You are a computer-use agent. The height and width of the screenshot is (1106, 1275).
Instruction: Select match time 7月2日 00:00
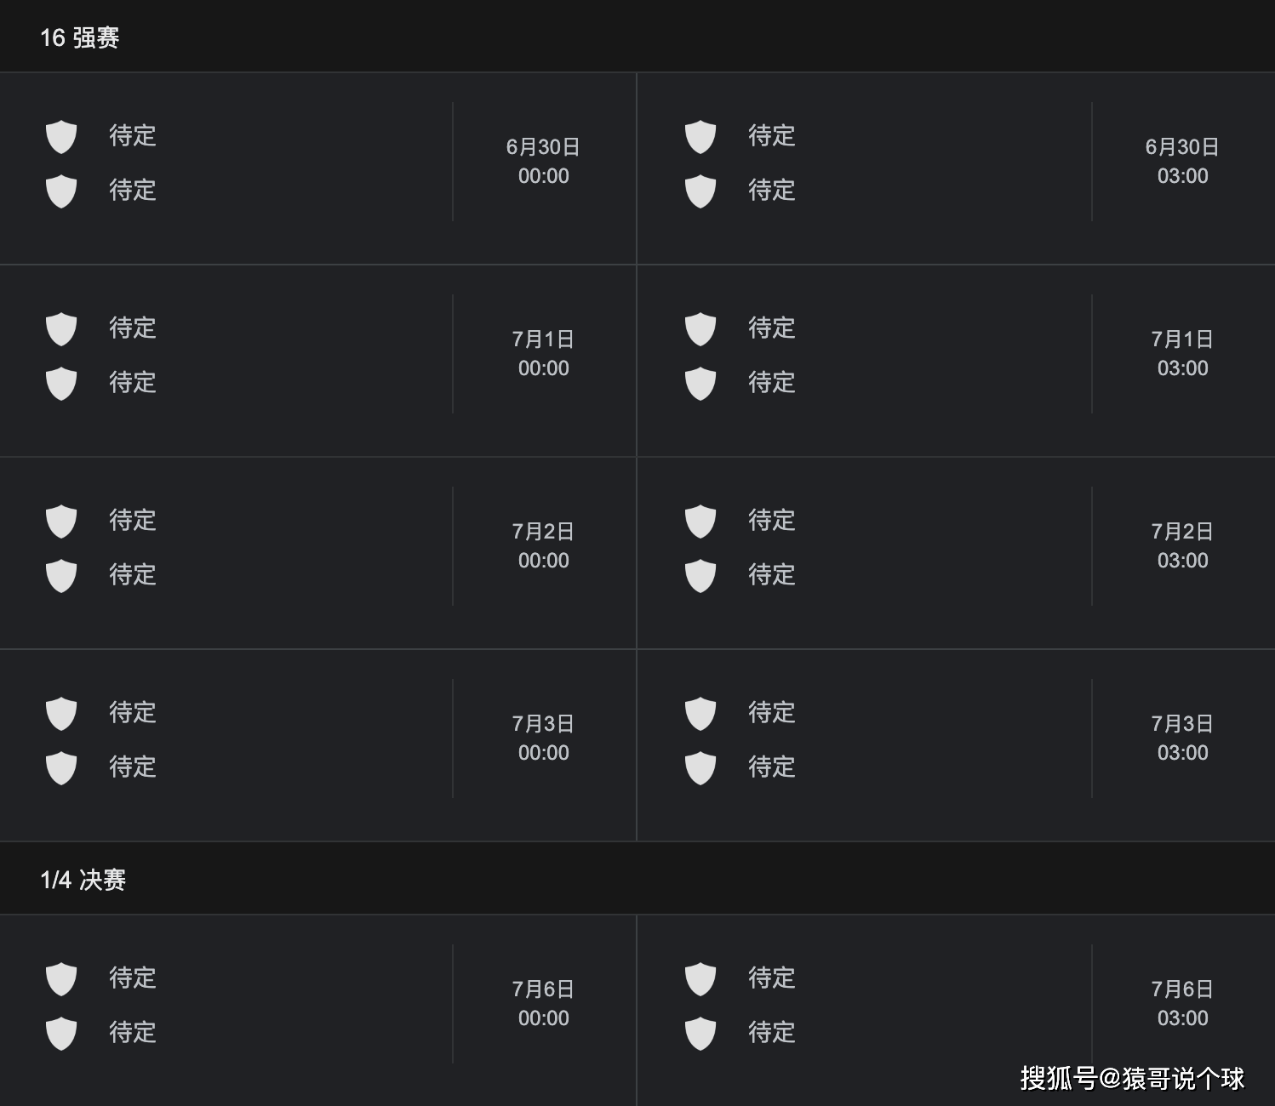[x=543, y=546]
